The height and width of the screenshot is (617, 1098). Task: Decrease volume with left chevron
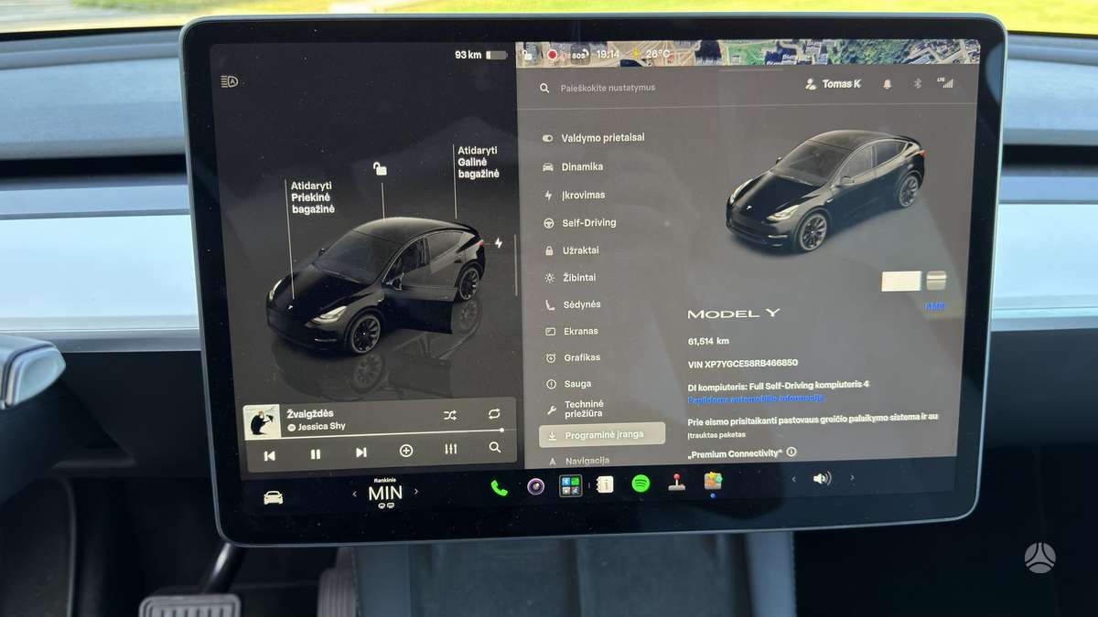[x=793, y=479]
